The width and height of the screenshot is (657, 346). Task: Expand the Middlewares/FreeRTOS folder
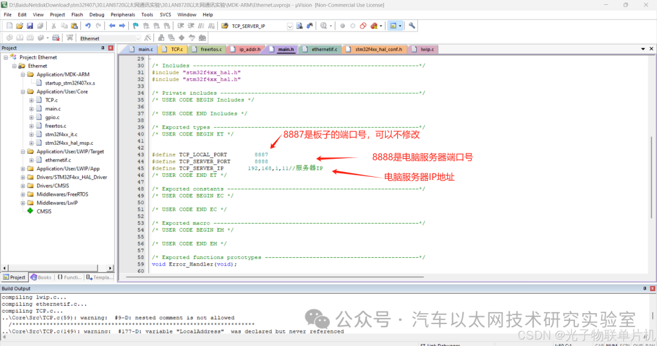[x=23, y=195]
